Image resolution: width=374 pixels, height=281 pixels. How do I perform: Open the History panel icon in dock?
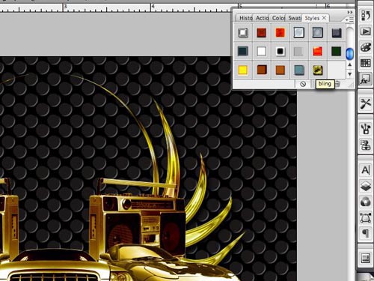(x=366, y=16)
